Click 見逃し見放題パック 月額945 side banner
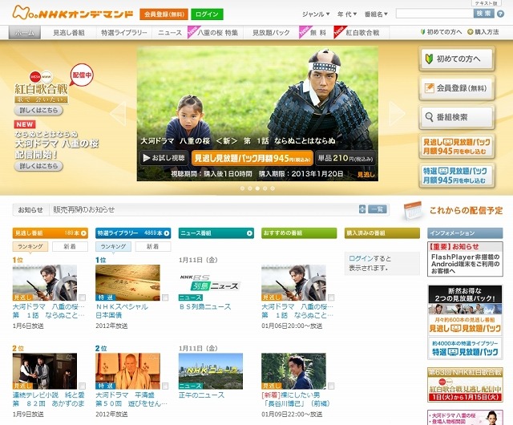 [x=456, y=146]
